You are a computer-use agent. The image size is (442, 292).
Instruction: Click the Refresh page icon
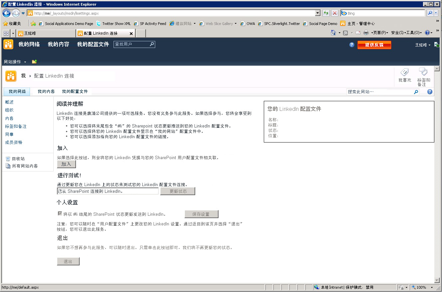(x=326, y=13)
